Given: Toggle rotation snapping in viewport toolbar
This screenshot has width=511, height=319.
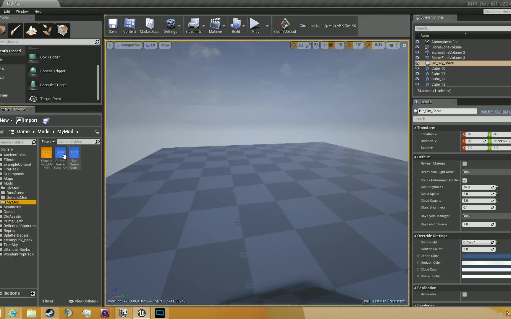Looking at the screenshot, I should pyautogui.click(x=350, y=45).
